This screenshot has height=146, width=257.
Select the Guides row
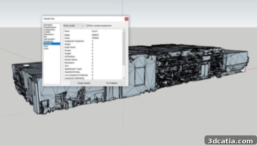93,44
